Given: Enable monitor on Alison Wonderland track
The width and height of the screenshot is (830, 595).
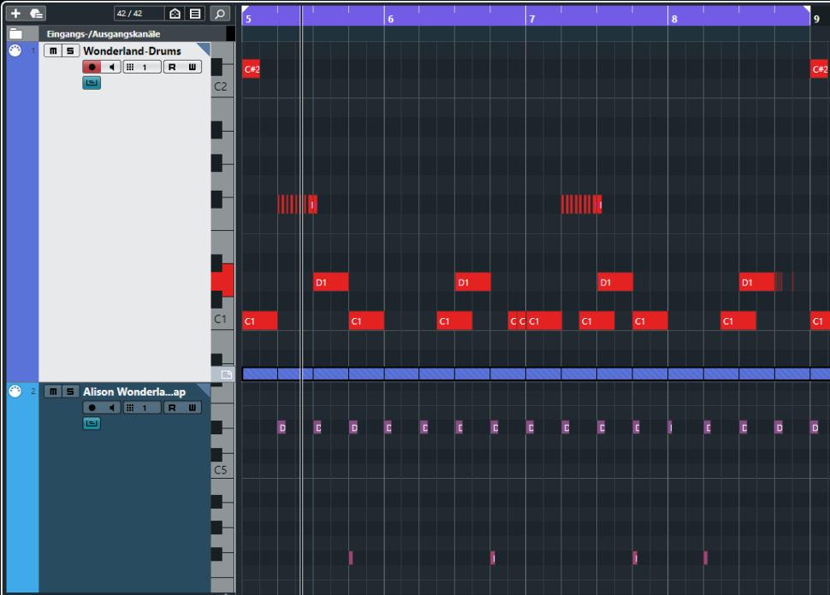Looking at the screenshot, I should [112, 407].
